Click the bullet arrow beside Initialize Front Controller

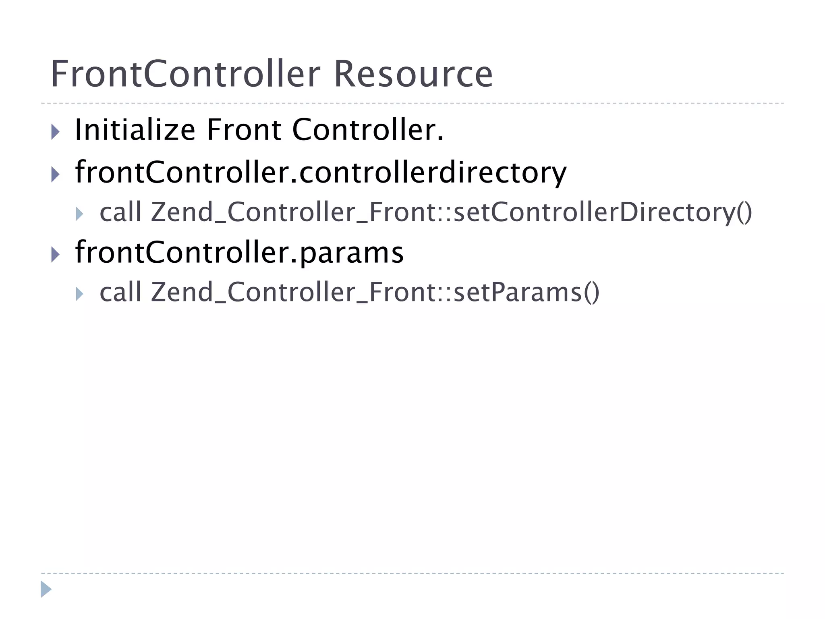tap(56, 132)
